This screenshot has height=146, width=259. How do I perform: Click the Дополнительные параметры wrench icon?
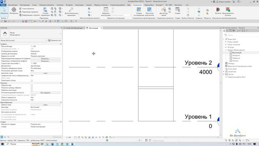point(71,10)
